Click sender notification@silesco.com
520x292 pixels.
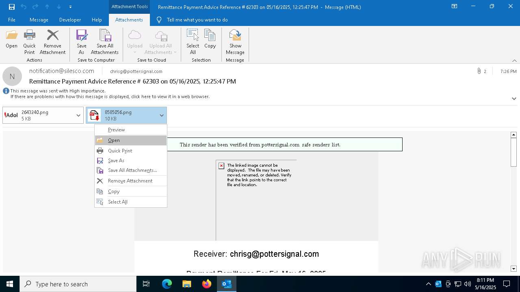point(62,71)
